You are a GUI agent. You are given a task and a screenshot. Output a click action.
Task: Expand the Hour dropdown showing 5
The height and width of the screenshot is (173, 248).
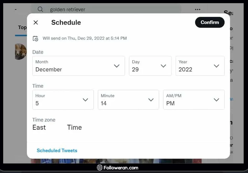tap(63, 100)
